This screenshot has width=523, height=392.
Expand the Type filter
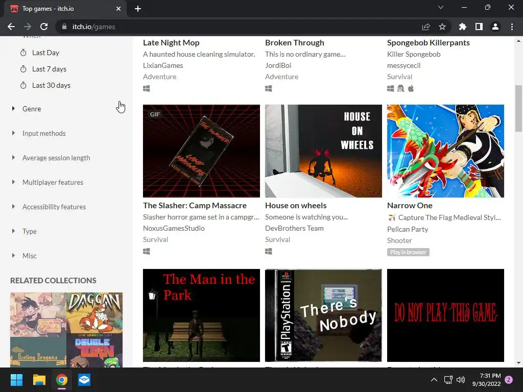pos(29,231)
